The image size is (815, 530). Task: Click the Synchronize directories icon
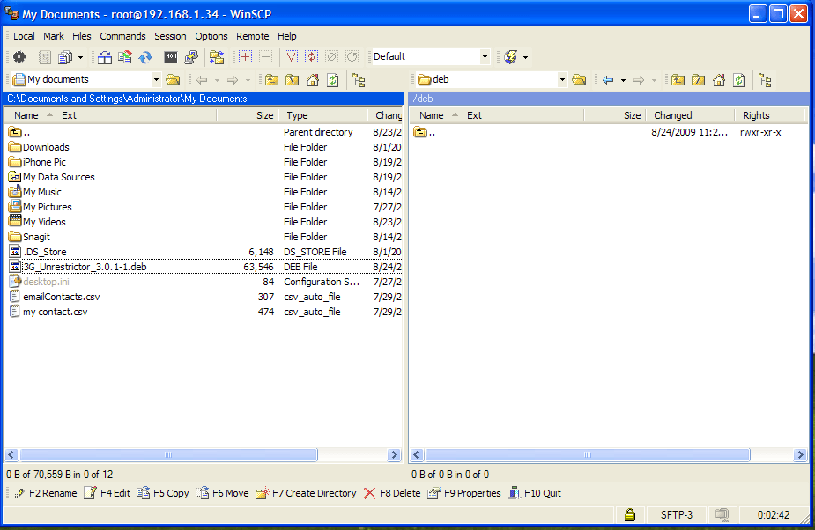click(125, 57)
